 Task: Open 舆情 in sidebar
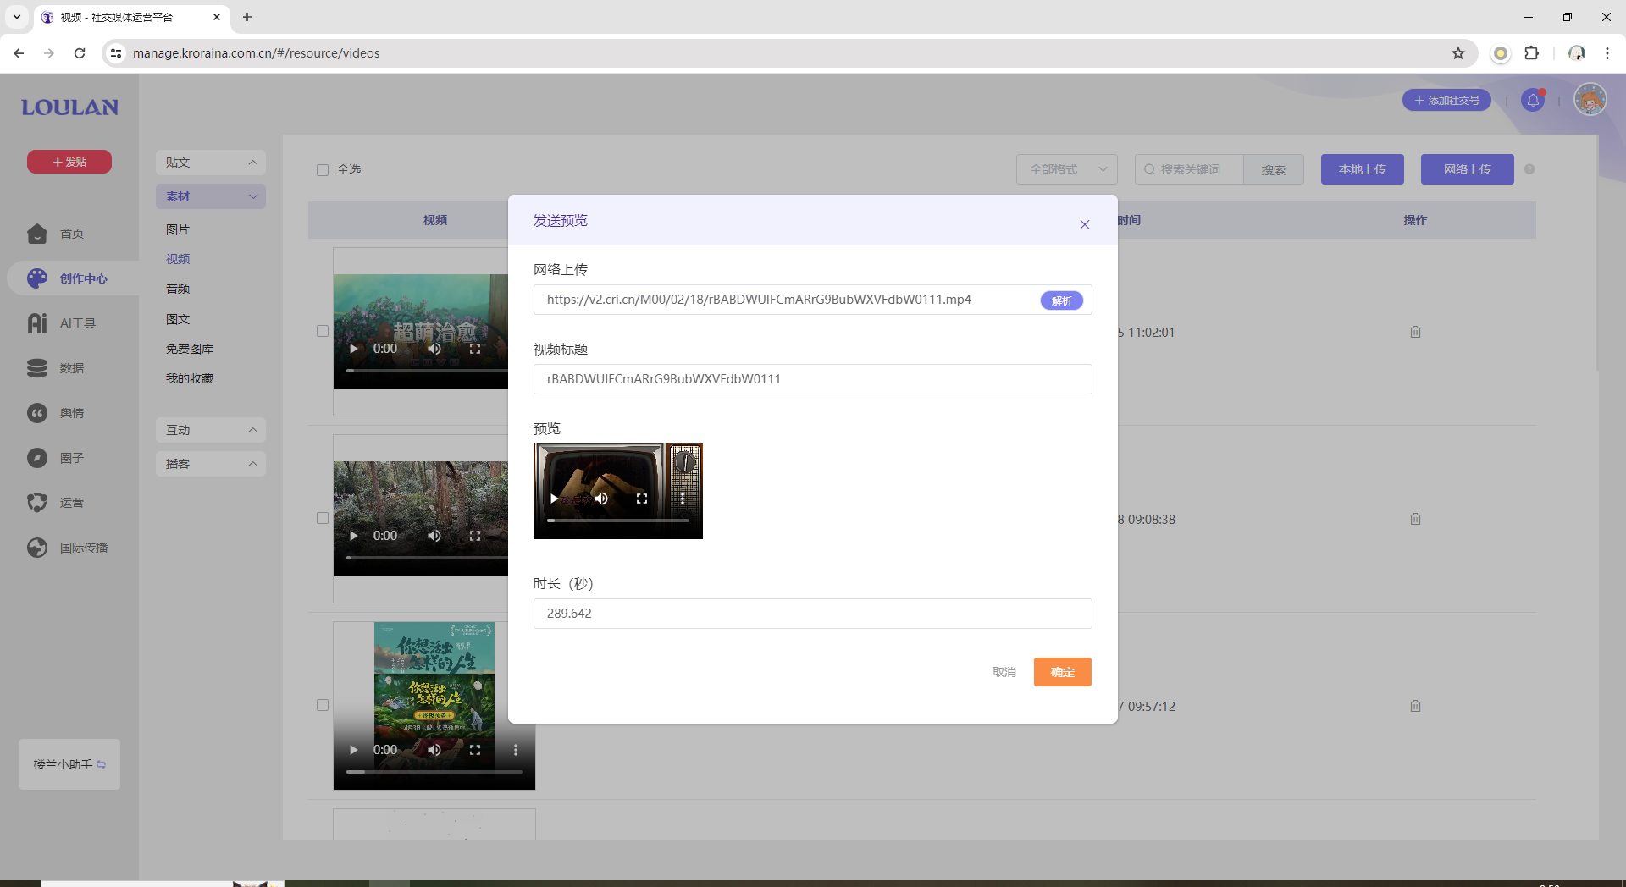tap(56, 413)
